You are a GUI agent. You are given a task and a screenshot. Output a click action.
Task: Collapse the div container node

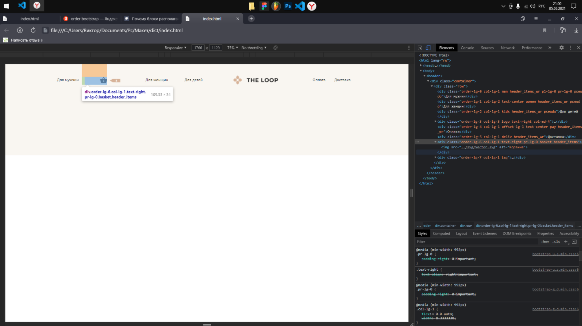428,81
